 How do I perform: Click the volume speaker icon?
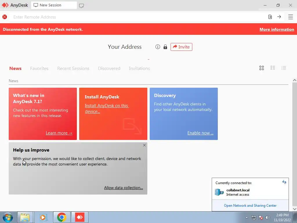[x=268, y=217]
